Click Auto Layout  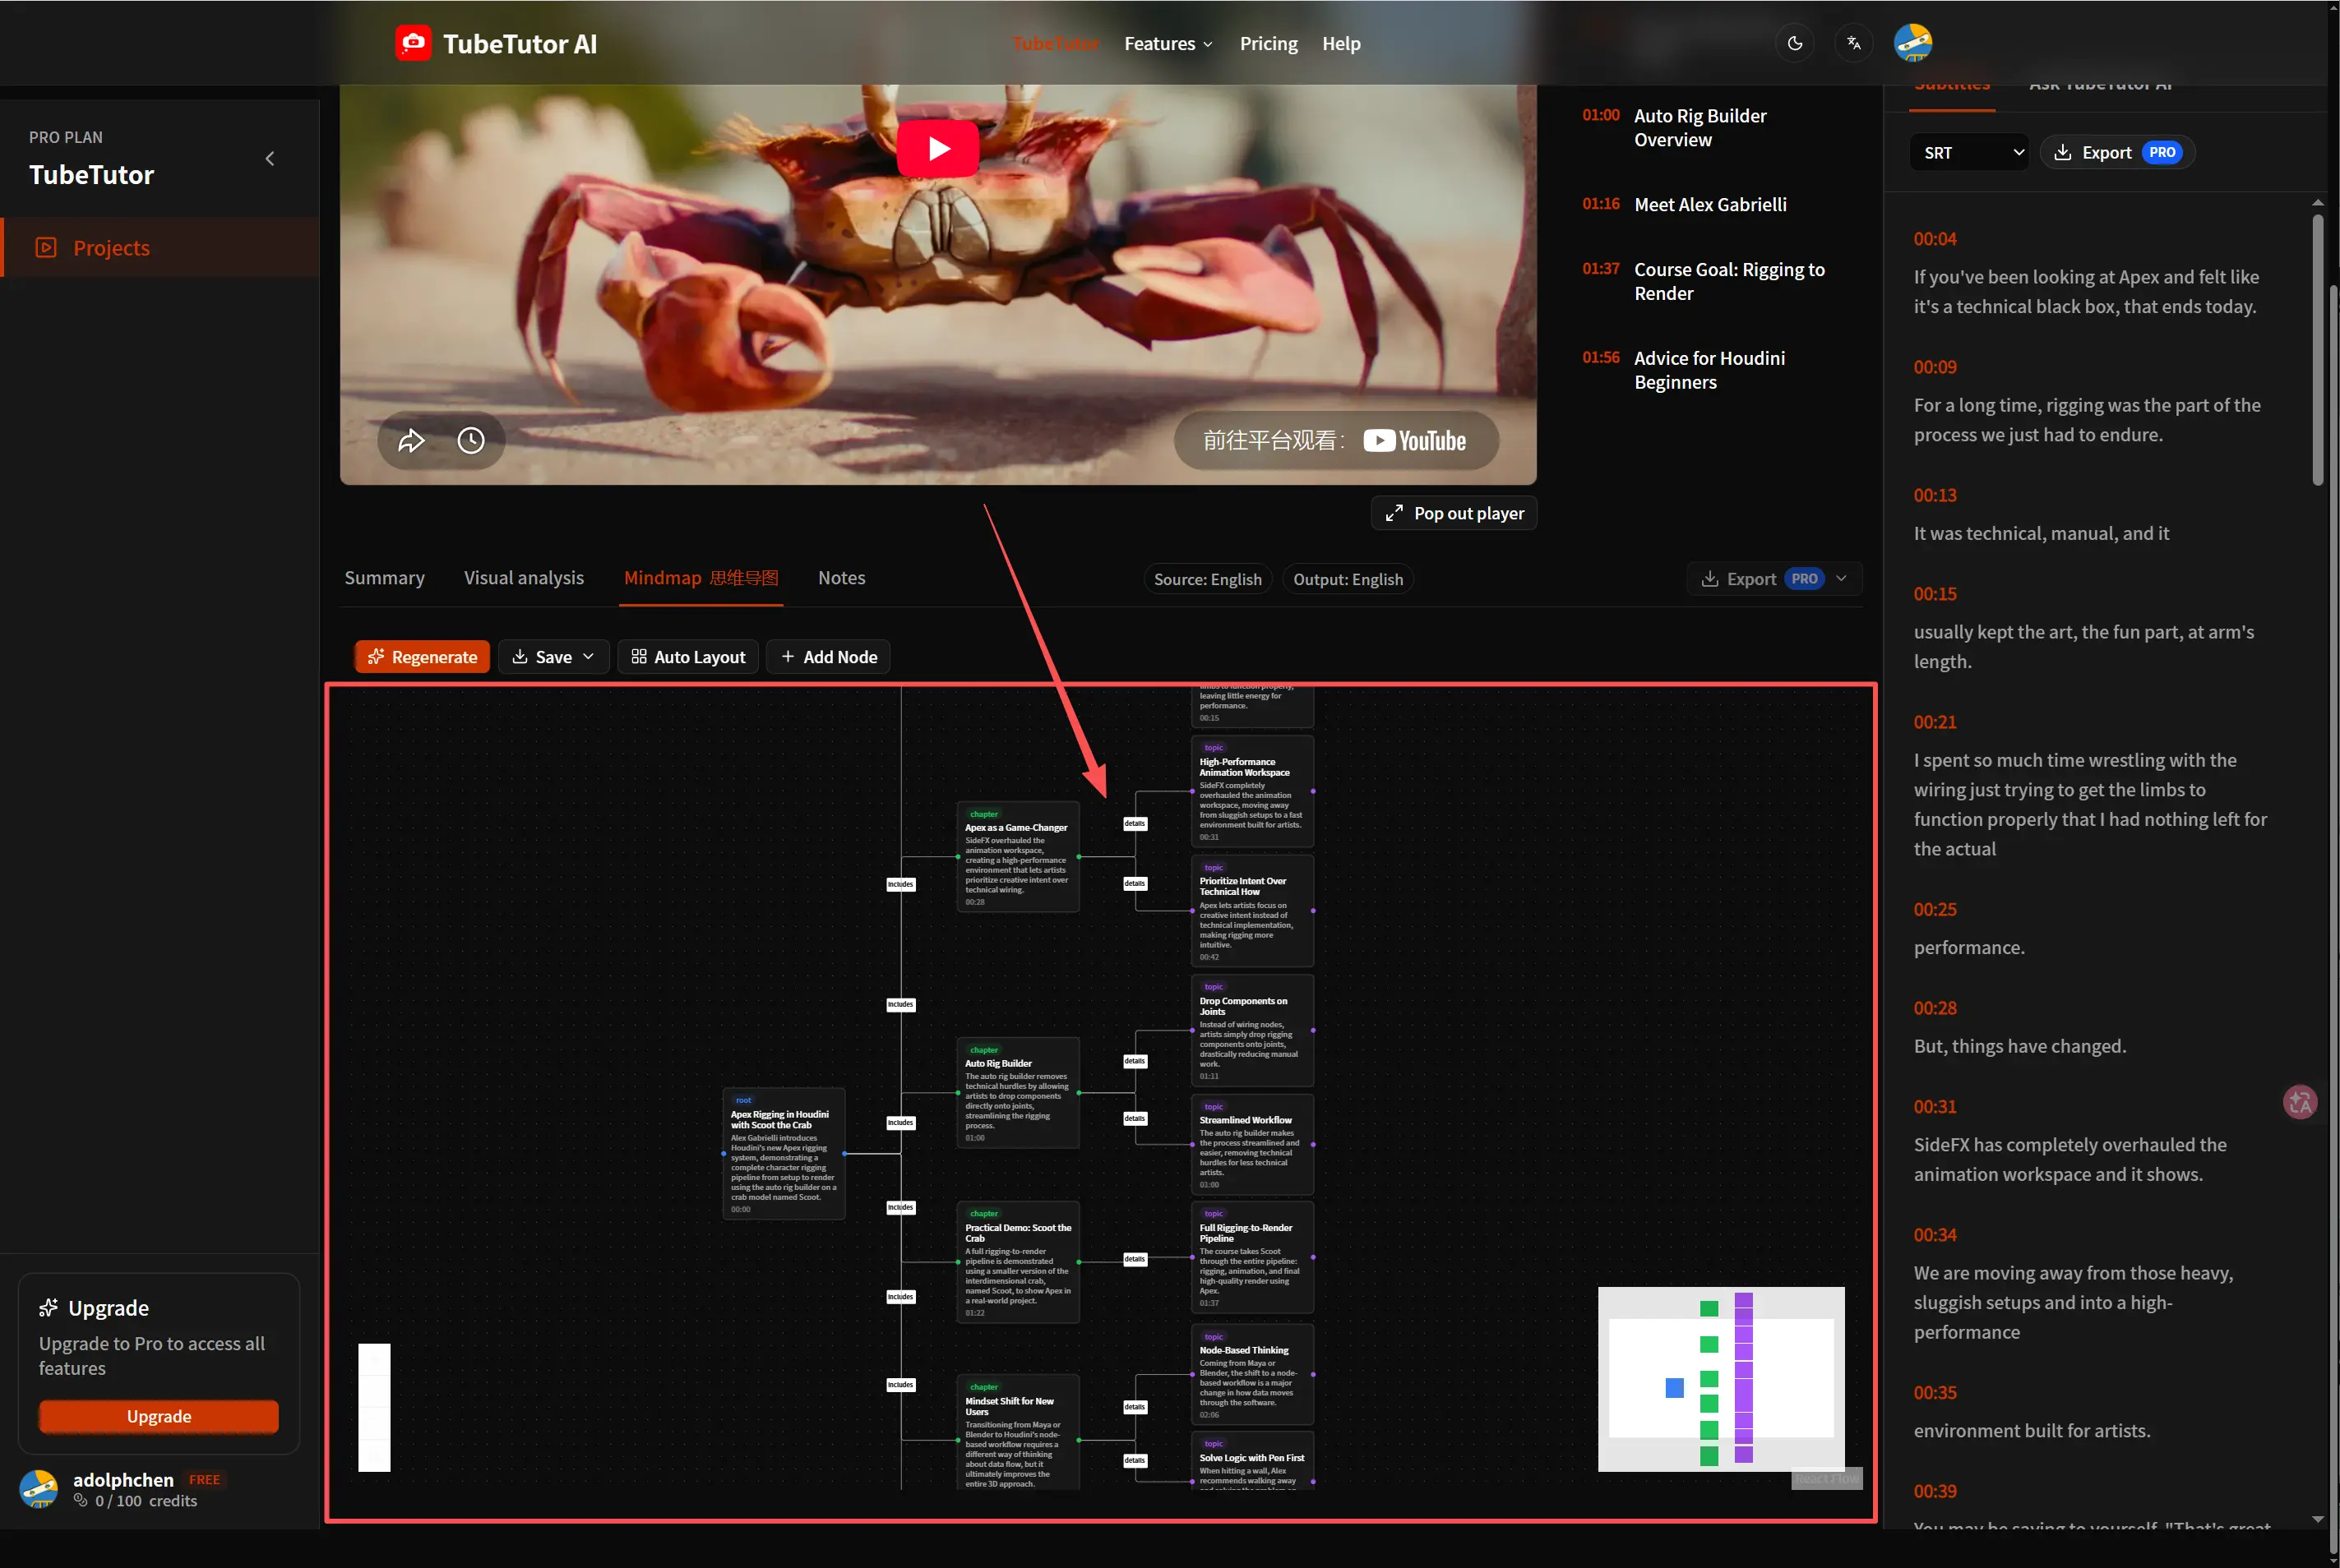click(688, 657)
